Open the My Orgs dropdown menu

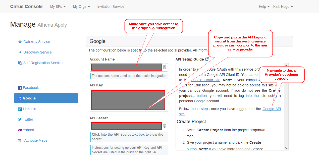81,7
